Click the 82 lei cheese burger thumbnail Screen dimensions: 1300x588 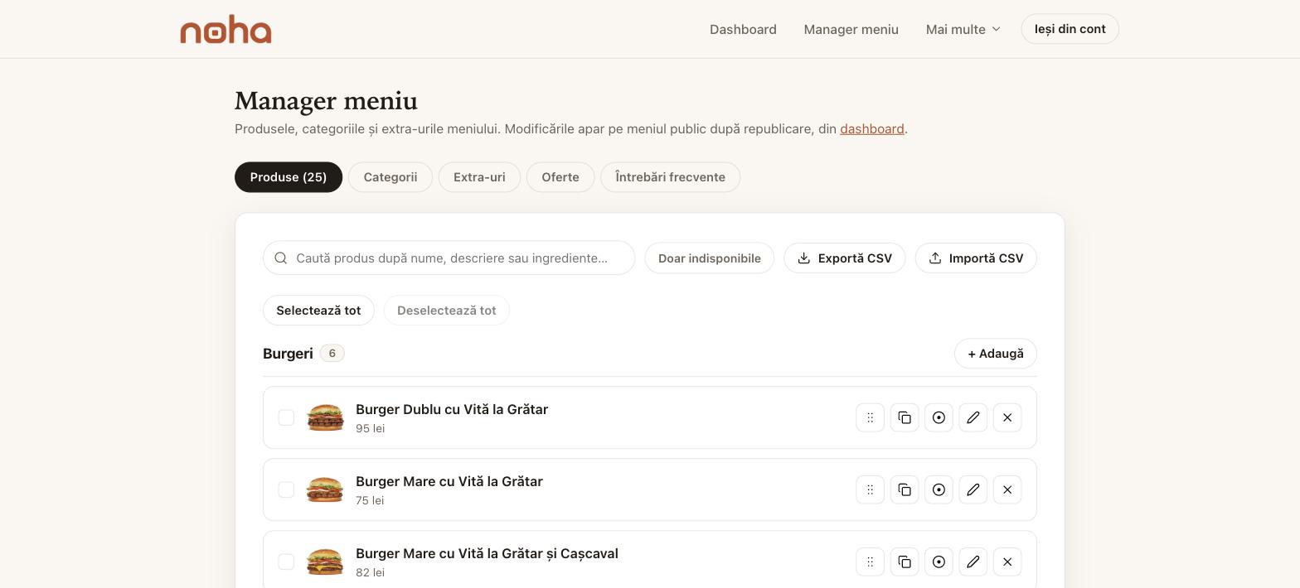(x=325, y=561)
